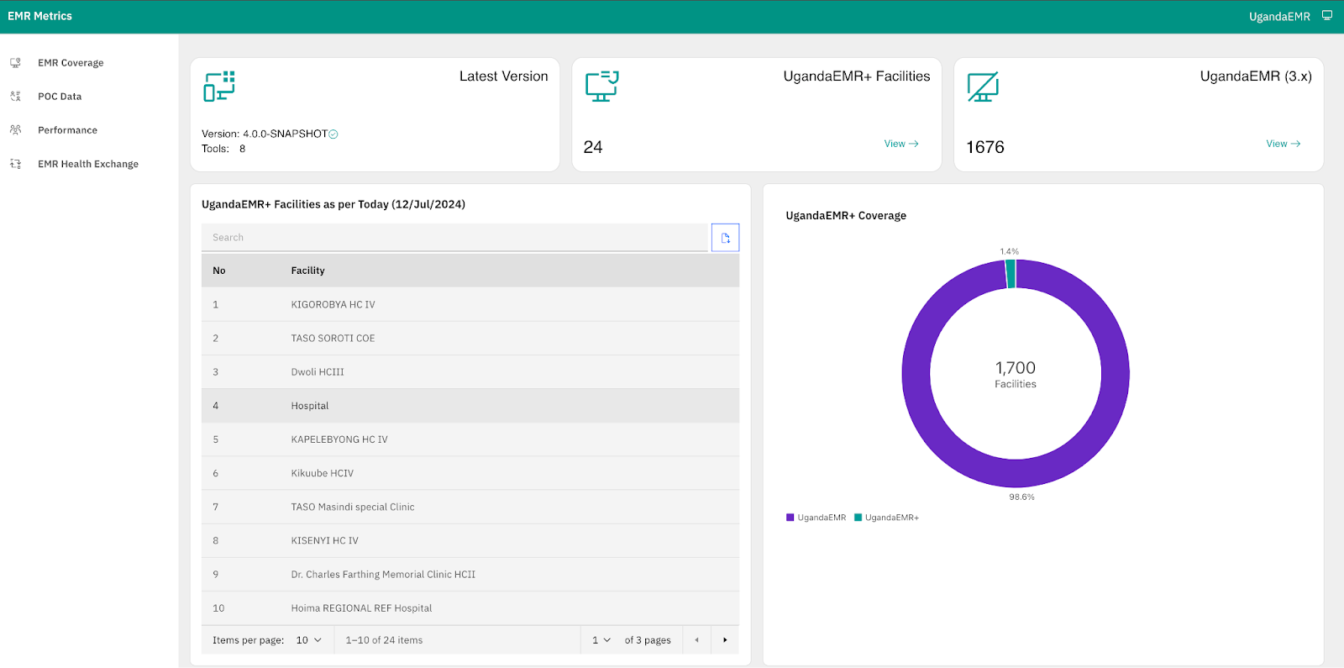
Task: Click the Version 4.0.0-SNAPSHOT text
Action: [x=265, y=134]
